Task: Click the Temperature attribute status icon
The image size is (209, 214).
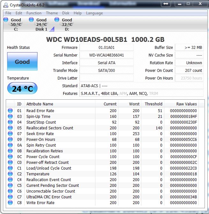Action: (11, 174)
